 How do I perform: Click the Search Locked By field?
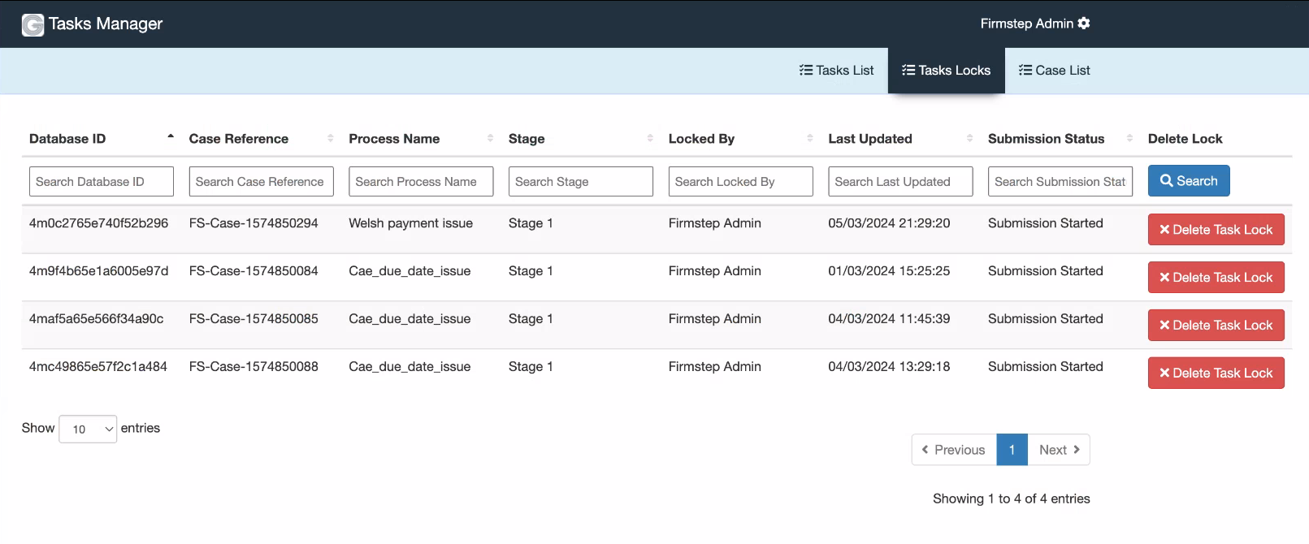740,182
